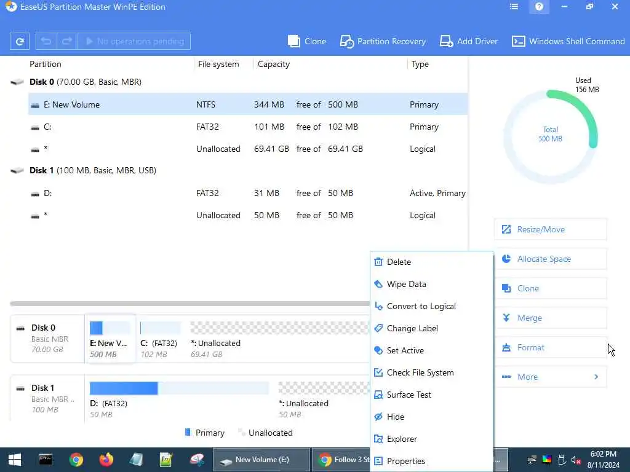Viewport: 630px width, 472px height.
Task: Launch Windows Shell Command
Action: [x=568, y=41]
